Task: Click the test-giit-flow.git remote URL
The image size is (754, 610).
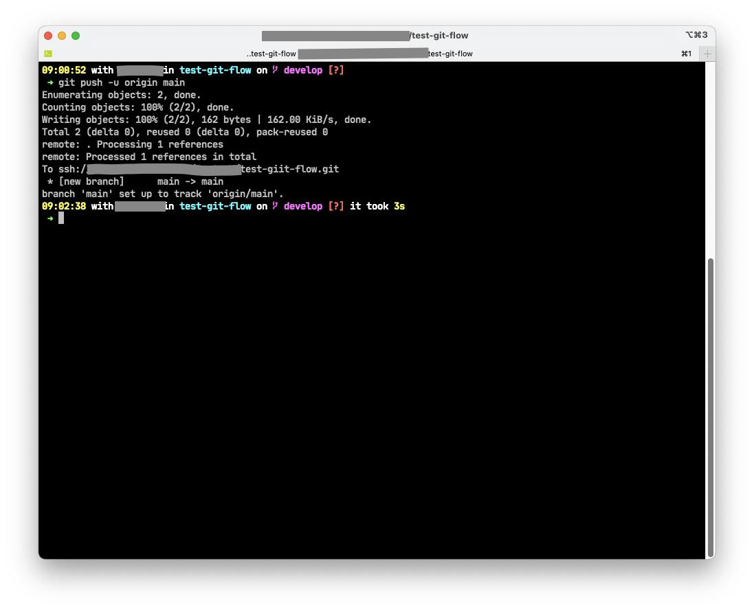Action: 291,169
